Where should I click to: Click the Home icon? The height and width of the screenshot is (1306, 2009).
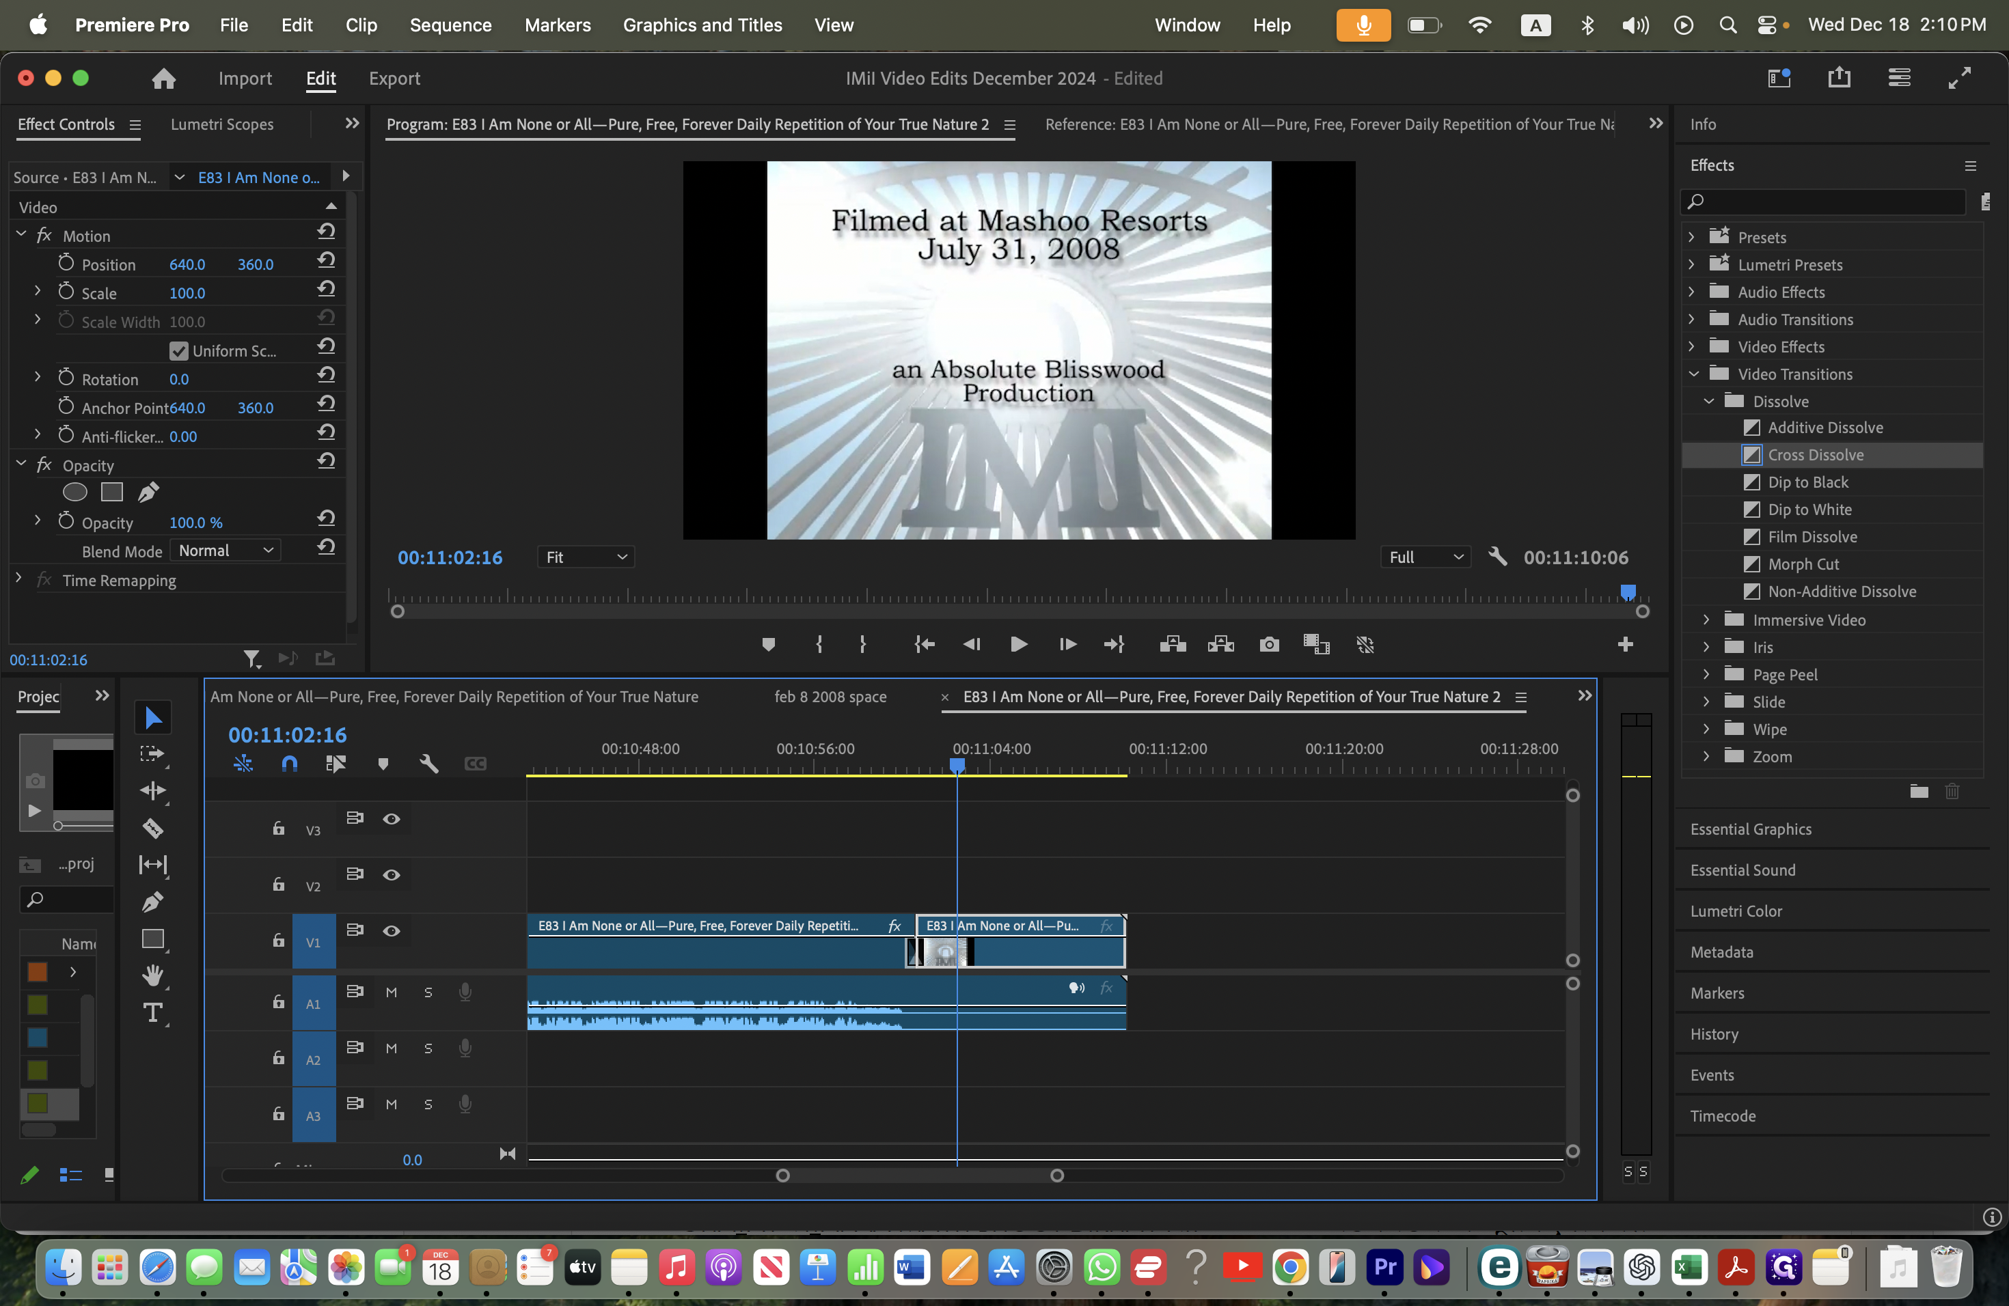click(164, 79)
